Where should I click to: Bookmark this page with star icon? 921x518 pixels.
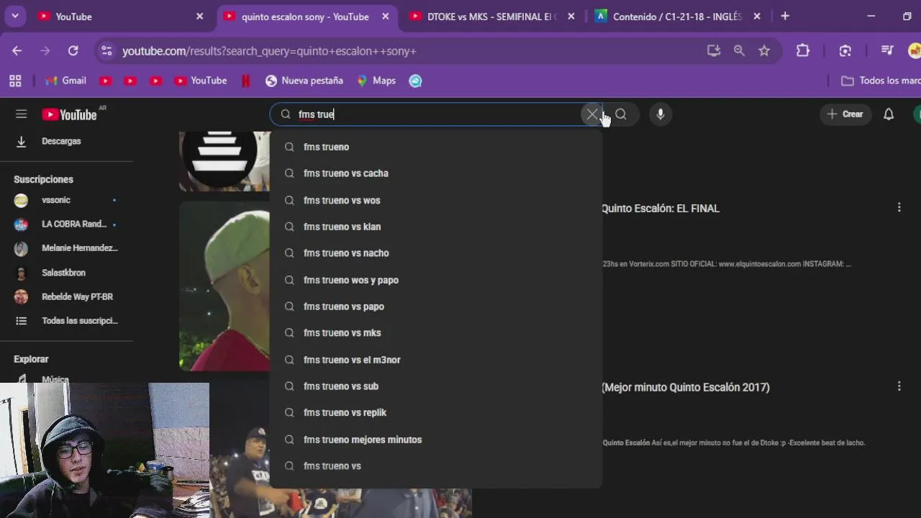[x=764, y=50]
